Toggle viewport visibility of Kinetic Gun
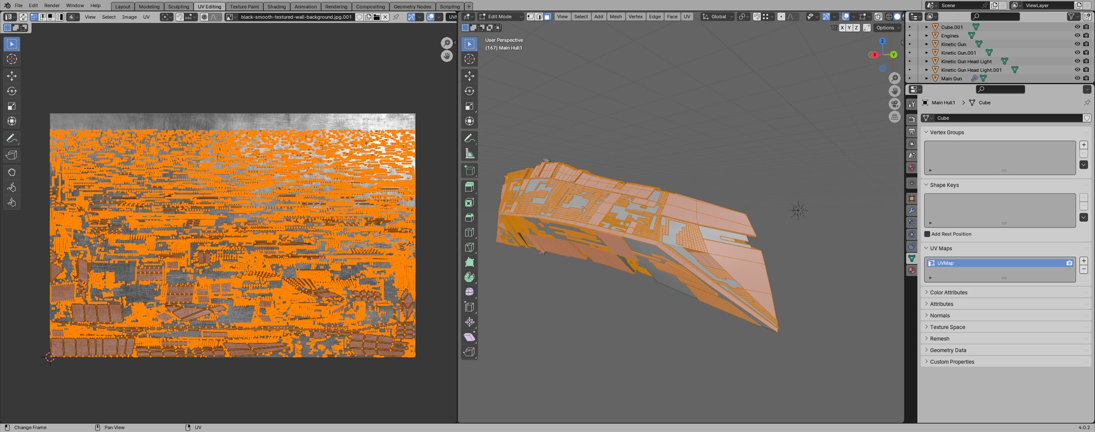 (x=1077, y=44)
